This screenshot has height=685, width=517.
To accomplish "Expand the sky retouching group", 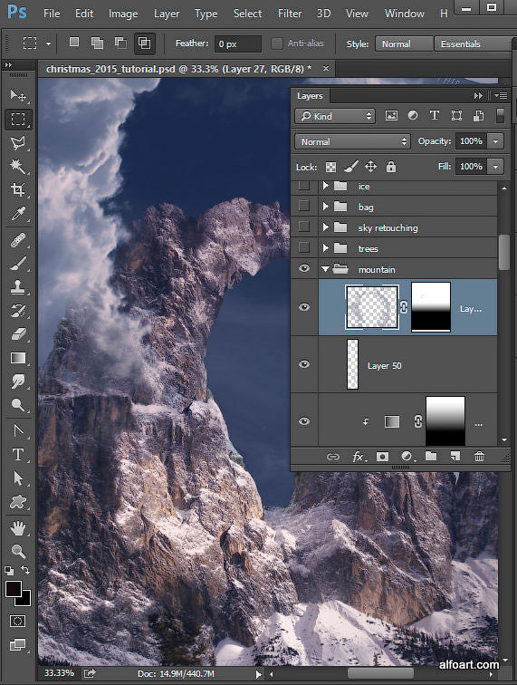I will click(x=325, y=227).
